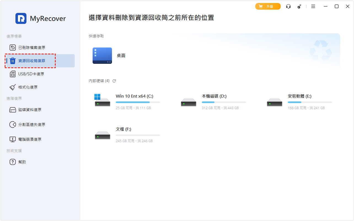Open the headset customer support icon
The width and height of the screenshot is (354, 221).
(x=288, y=6)
